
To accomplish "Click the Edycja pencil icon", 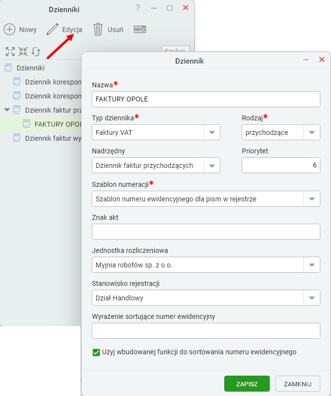I will pos(52,29).
